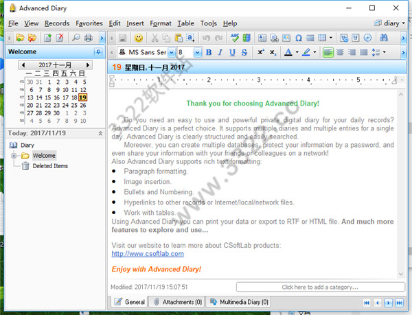Viewport: 412px width, 315px height.
Task: Set paragraph alignment to left
Action: pos(328,52)
